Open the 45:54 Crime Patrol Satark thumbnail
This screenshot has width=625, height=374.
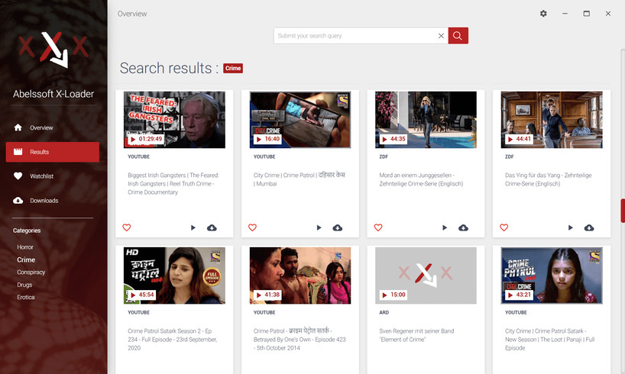click(x=174, y=276)
